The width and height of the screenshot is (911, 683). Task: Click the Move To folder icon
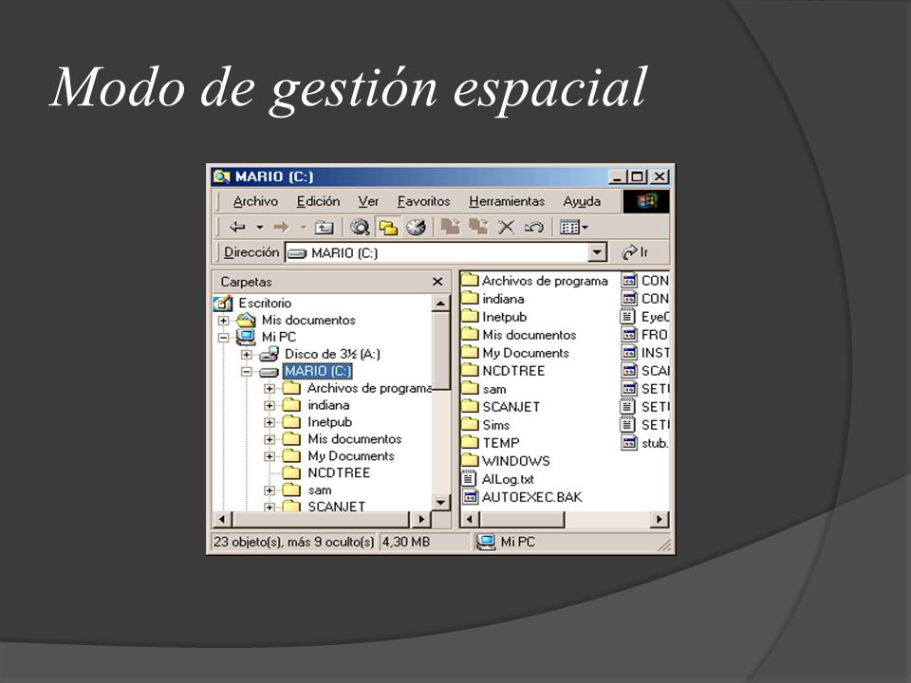coord(451,227)
